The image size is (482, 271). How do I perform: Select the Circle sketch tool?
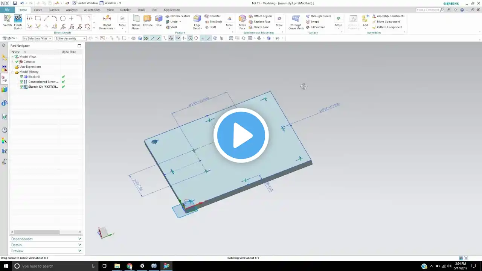[63, 18]
